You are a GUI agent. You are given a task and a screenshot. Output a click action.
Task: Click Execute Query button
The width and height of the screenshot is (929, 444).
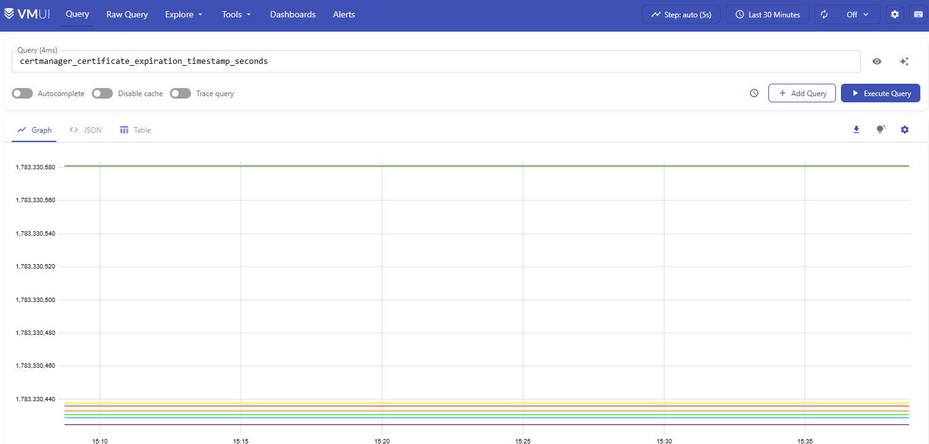pos(881,93)
